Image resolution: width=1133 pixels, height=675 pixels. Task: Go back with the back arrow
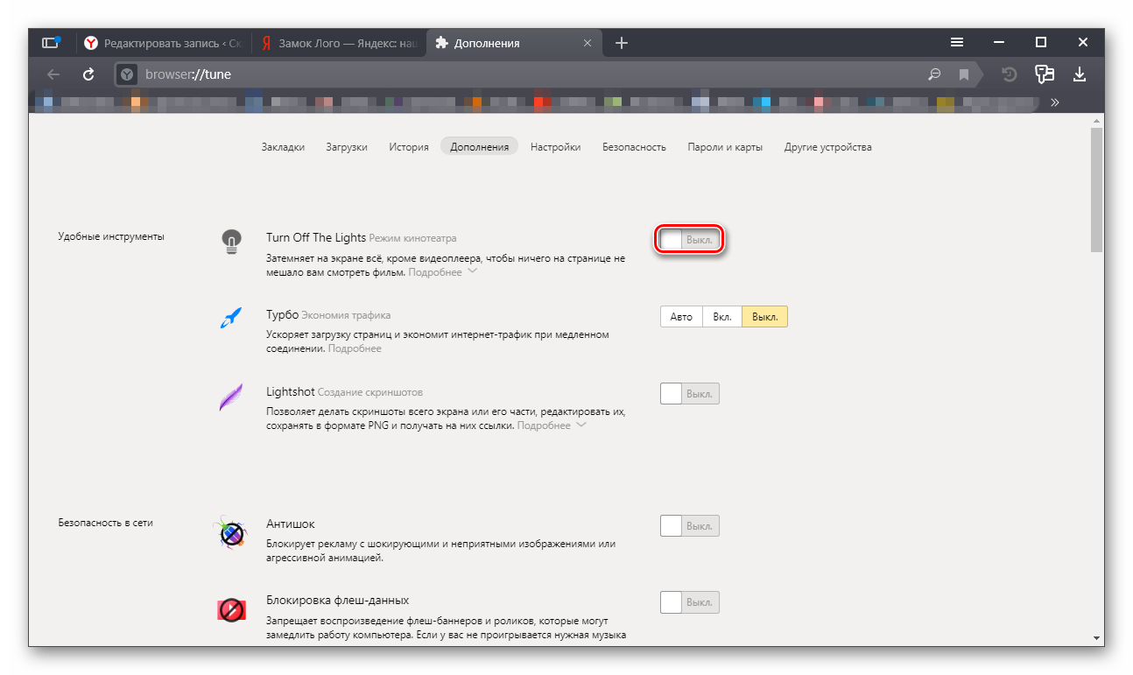point(53,74)
